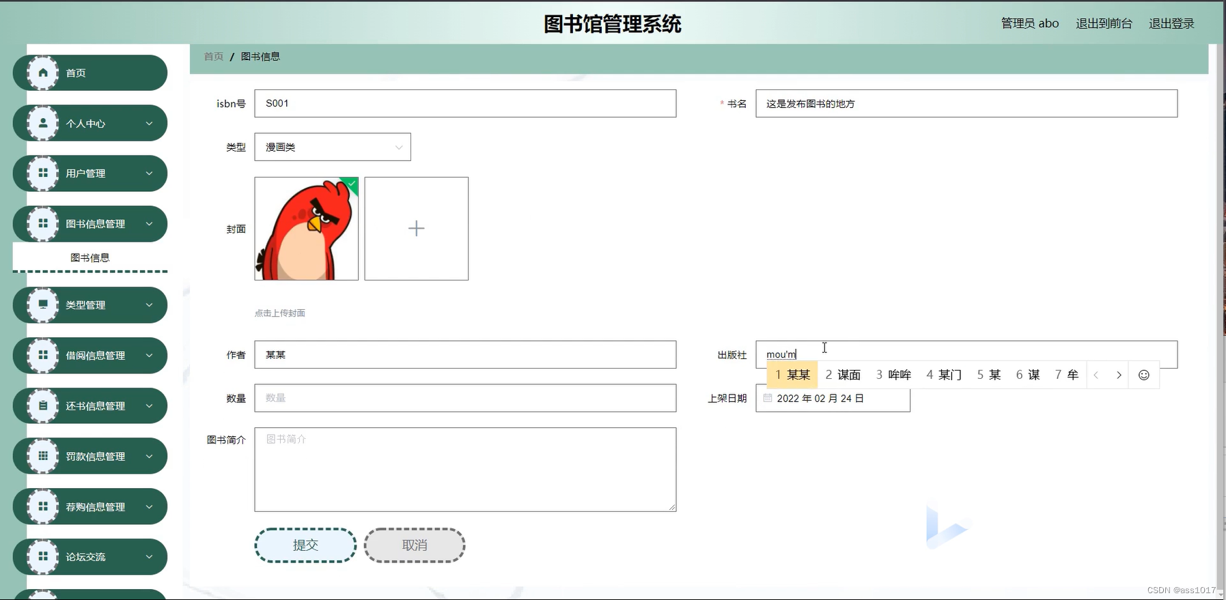
Task: Click the 取消 cancel button
Action: tap(415, 545)
